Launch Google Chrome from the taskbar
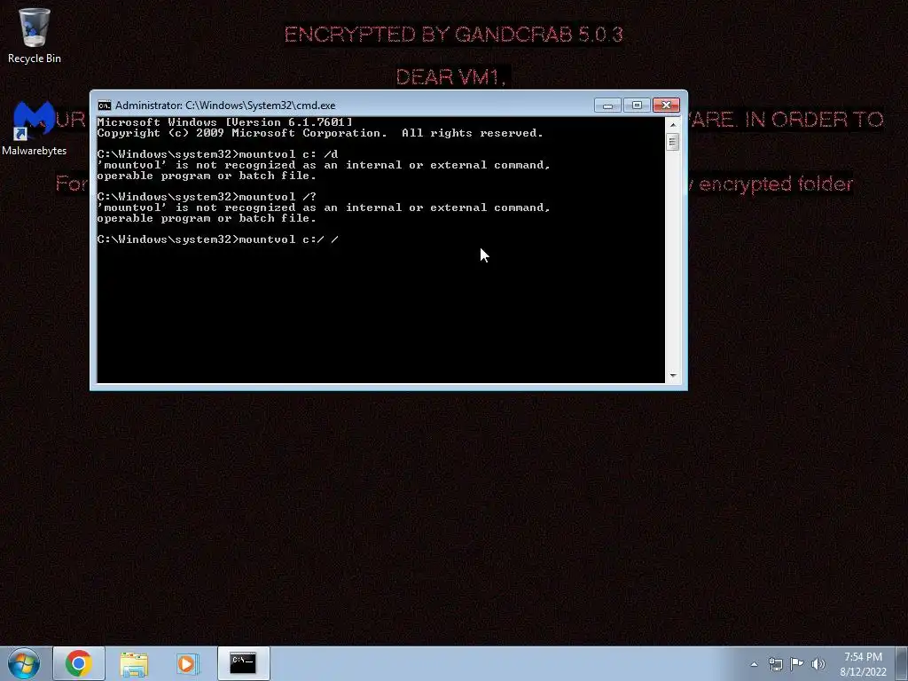This screenshot has height=681, width=908. point(79,663)
